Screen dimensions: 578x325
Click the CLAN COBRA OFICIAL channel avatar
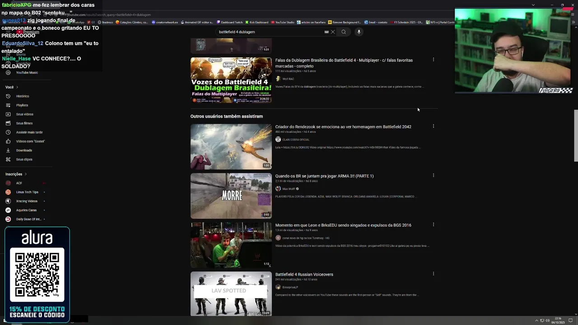coord(278,139)
